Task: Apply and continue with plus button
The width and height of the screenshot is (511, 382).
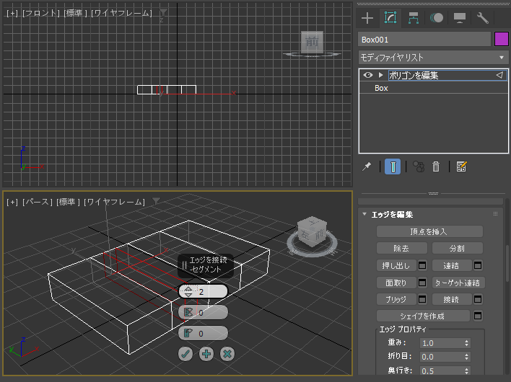Action: 206,354
